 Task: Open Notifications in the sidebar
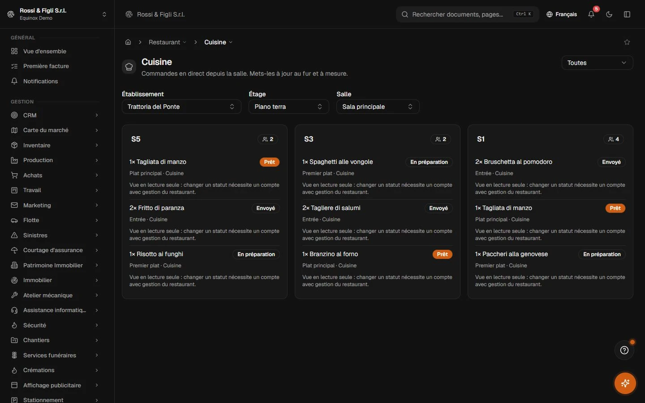(55, 81)
